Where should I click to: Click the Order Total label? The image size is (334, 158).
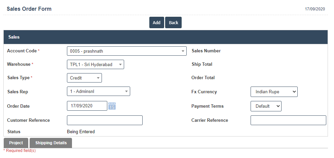(203, 78)
